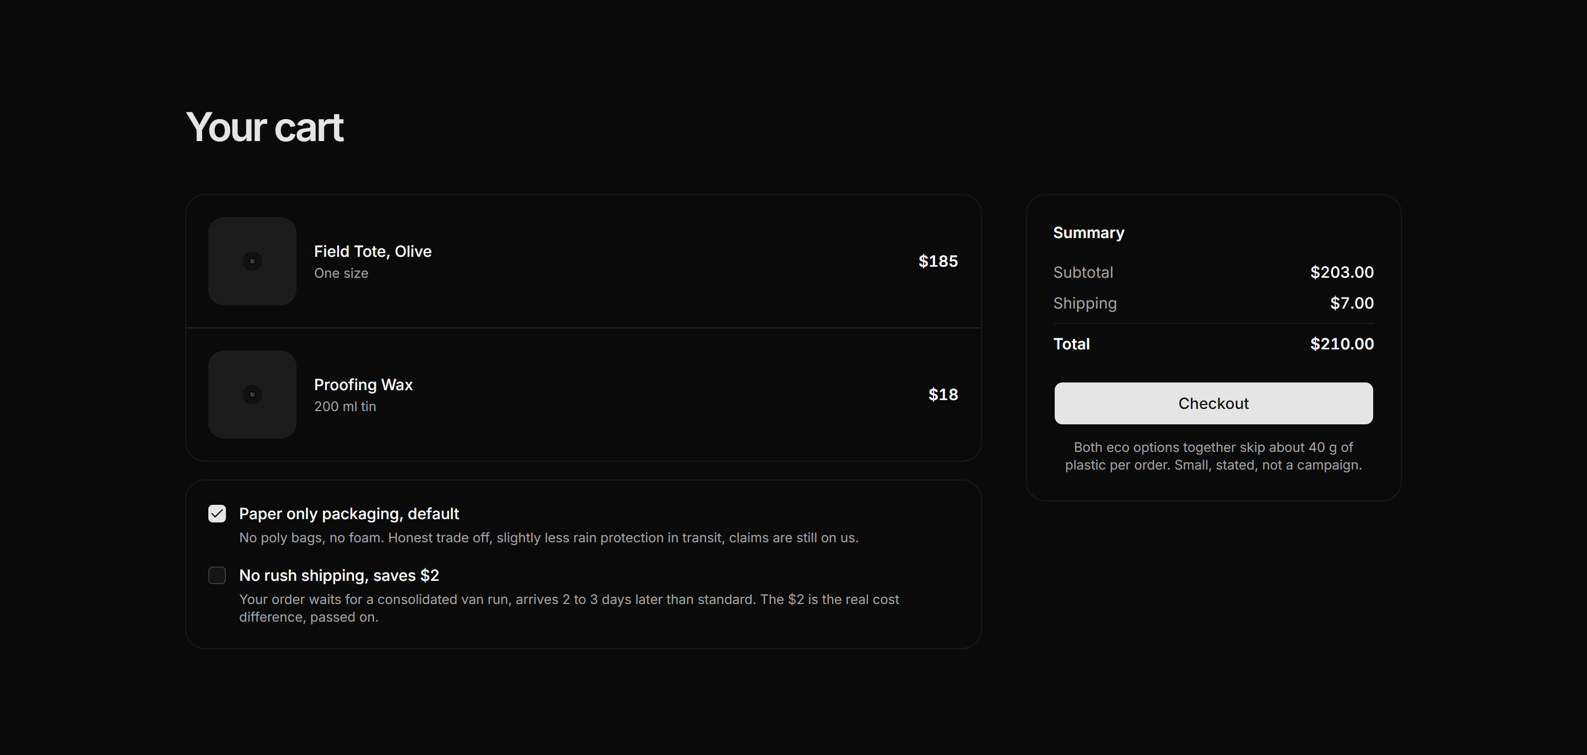Click the 200 ml tin variant text

coord(345,406)
